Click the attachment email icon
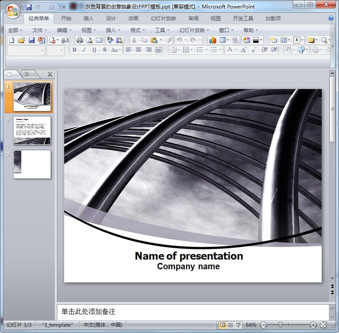 (x=65, y=40)
